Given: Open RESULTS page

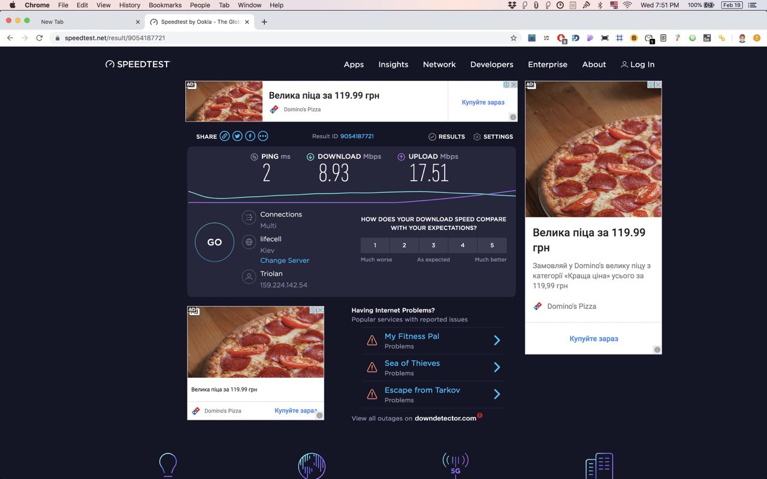Looking at the screenshot, I should [x=447, y=137].
